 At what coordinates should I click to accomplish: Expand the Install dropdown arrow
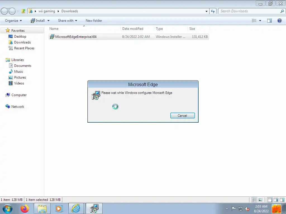(x=48, y=21)
